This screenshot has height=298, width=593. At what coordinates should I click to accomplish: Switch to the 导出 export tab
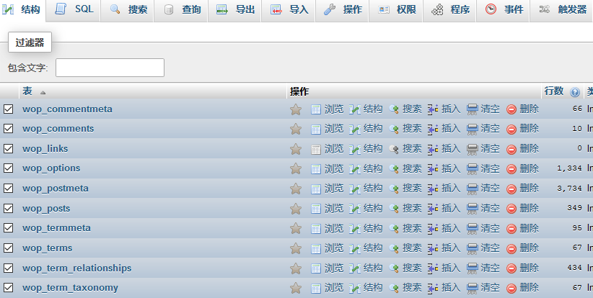point(236,9)
